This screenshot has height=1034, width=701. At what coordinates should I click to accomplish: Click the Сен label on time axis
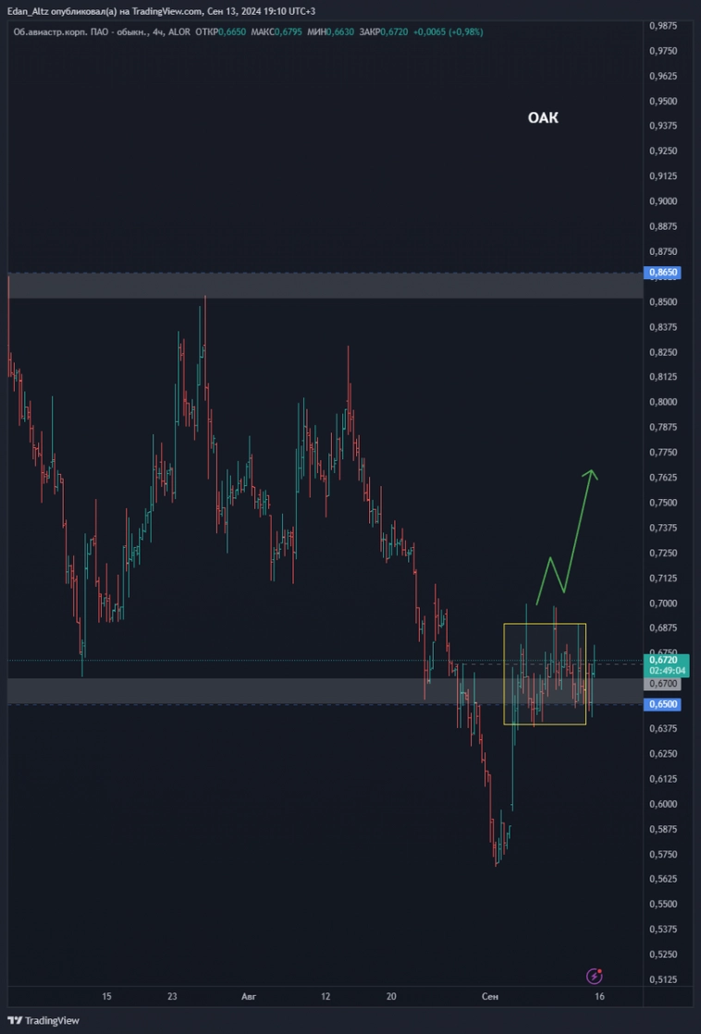point(490,996)
